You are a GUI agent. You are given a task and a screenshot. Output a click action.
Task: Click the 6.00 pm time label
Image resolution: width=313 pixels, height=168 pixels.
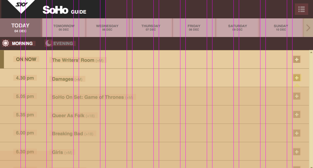tap(25, 133)
